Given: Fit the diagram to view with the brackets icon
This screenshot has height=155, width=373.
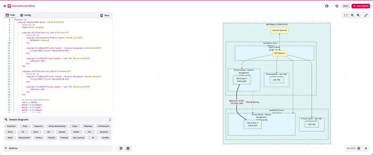Looking at the screenshot, I should tap(346, 15).
